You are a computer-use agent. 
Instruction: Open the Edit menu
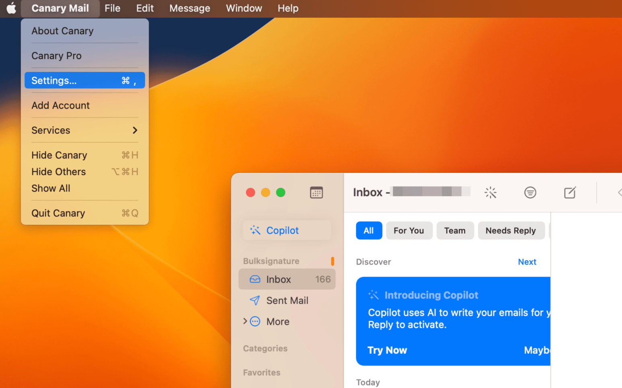pyautogui.click(x=145, y=8)
